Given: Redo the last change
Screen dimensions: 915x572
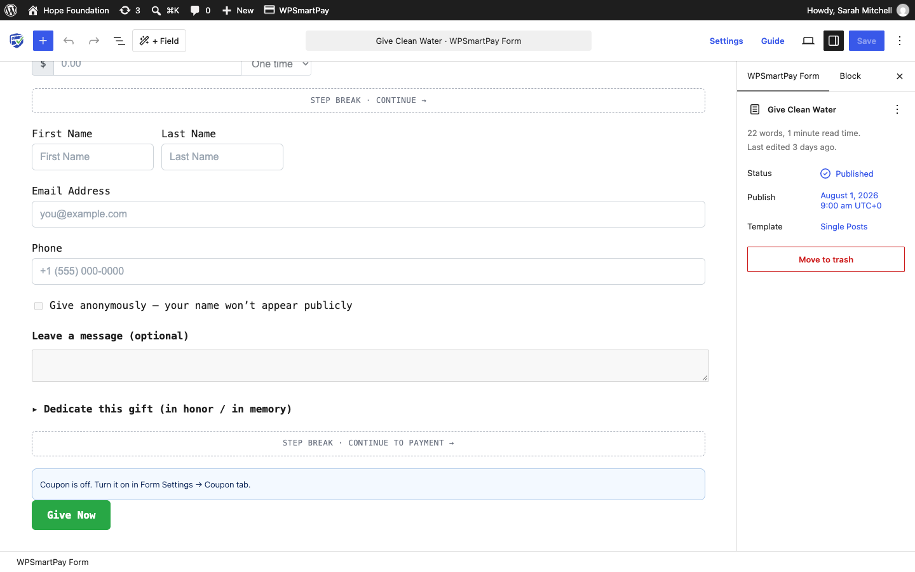Looking at the screenshot, I should [94, 41].
